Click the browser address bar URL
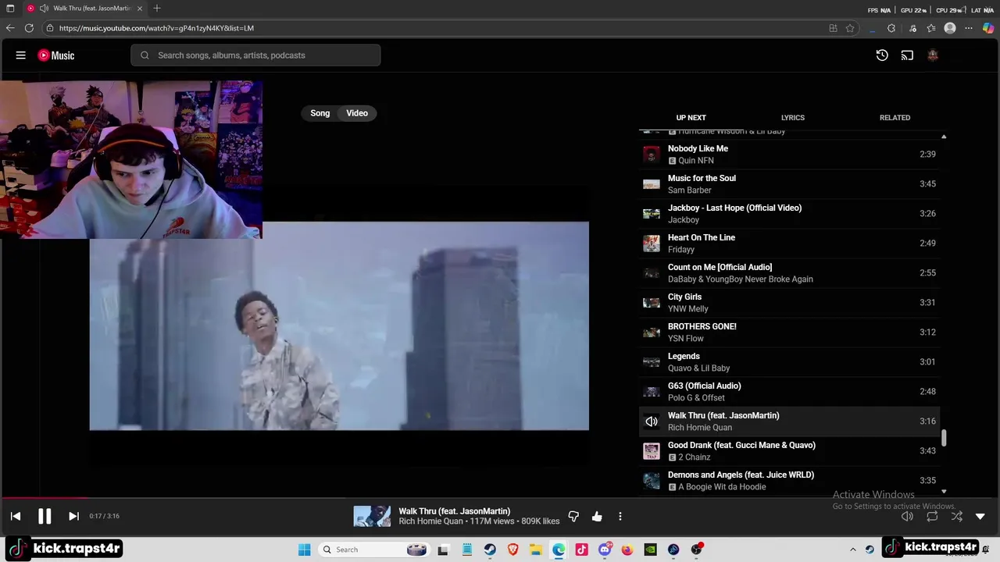 point(156,28)
